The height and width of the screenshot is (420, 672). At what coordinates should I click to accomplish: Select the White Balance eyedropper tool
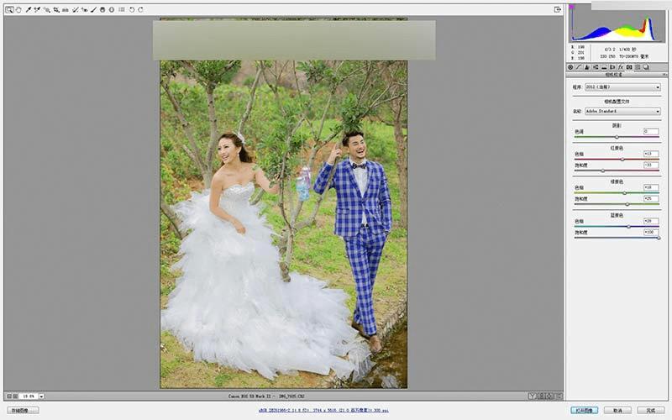click(29, 9)
